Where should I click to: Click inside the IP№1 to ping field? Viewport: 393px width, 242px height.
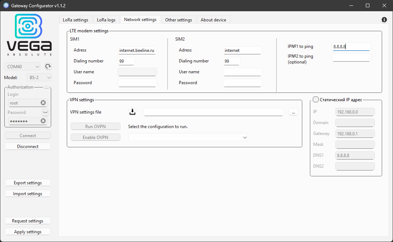point(351,46)
